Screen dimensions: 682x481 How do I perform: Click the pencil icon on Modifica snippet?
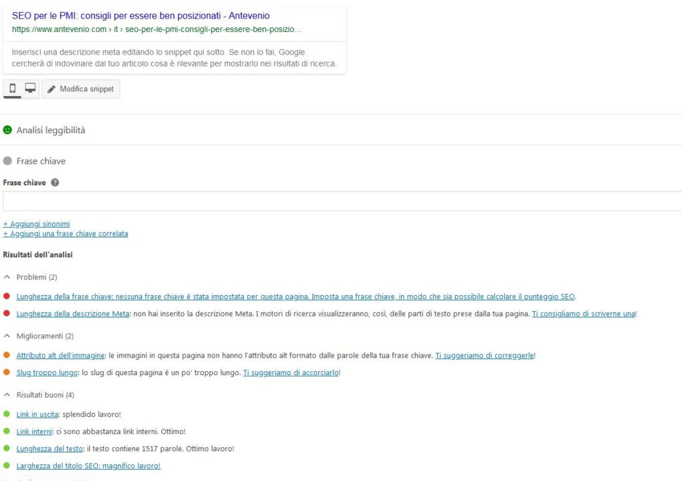(x=51, y=89)
